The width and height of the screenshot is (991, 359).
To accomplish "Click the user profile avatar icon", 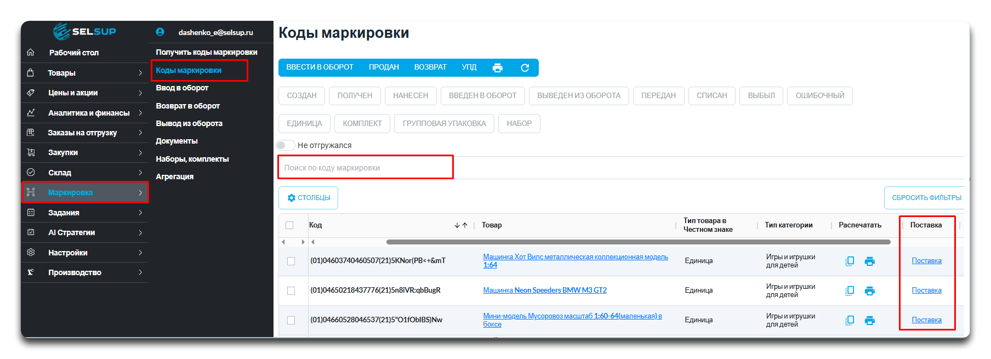I will point(160,32).
